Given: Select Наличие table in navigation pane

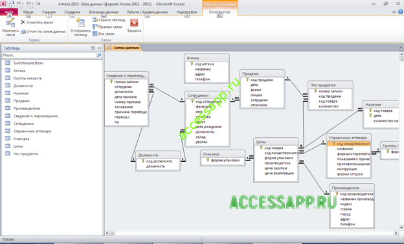Looking at the screenshot, I should point(21,93).
